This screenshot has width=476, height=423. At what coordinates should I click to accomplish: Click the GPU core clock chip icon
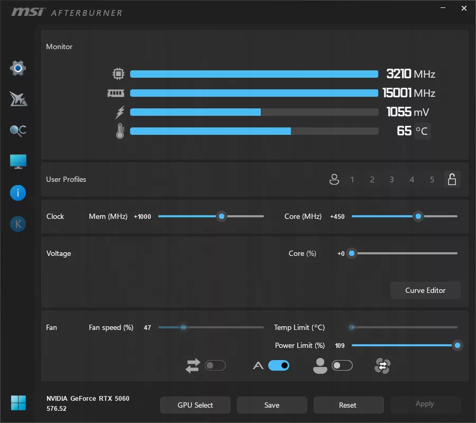pos(118,73)
